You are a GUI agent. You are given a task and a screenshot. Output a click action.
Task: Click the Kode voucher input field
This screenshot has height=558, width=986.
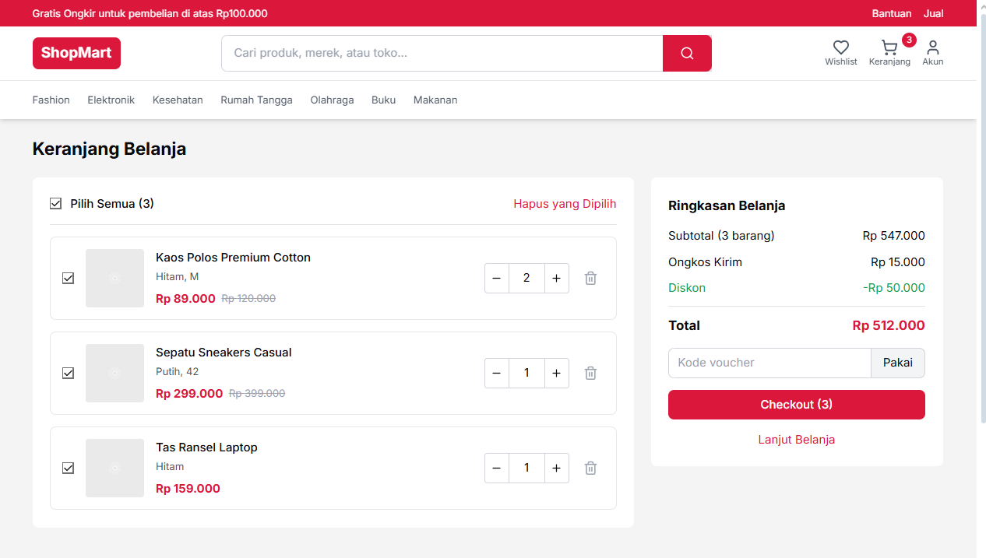[x=769, y=363]
